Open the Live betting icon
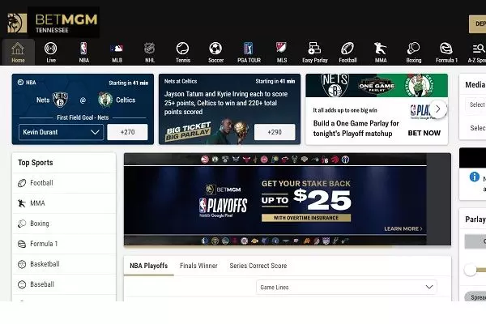The width and height of the screenshot is (486, 324). 51,53
